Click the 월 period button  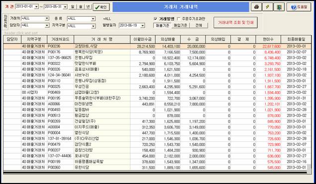[81, 6]
